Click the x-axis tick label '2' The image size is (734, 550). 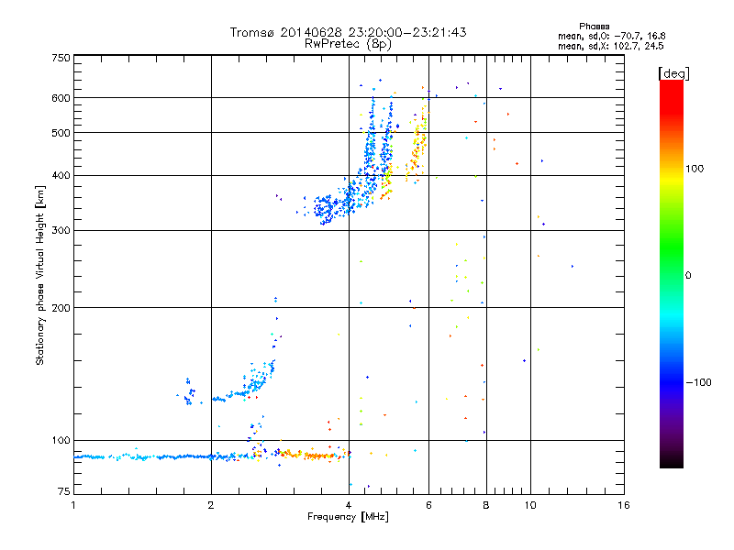pyautogui.click(x=211, y=505)
